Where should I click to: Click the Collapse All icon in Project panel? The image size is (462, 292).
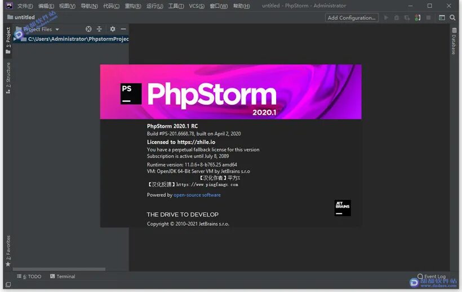pyautogui.click(x=99, y=29)
